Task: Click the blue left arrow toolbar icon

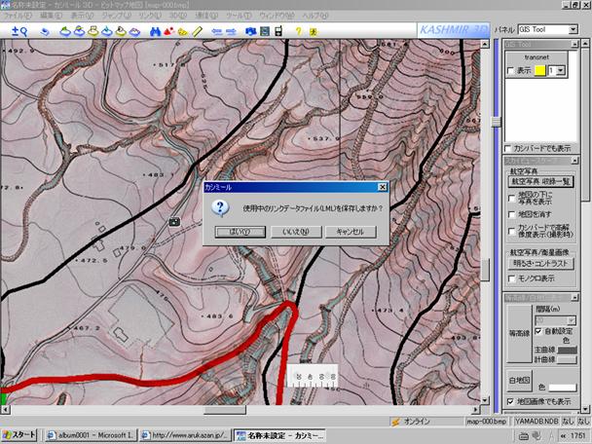Action: (x=216, y=32)
